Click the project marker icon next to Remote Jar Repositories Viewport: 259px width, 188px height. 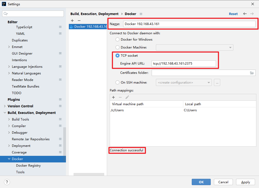pyautogui.click(x=60, y=139)
